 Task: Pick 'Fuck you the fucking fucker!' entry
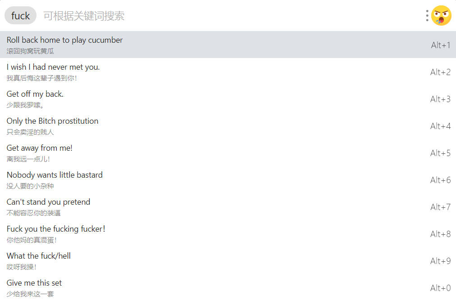(x=228, y=234)
